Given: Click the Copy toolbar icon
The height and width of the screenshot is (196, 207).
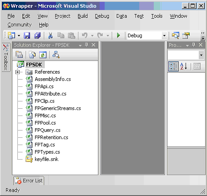Looking at the screenshot, I should 61,35.
